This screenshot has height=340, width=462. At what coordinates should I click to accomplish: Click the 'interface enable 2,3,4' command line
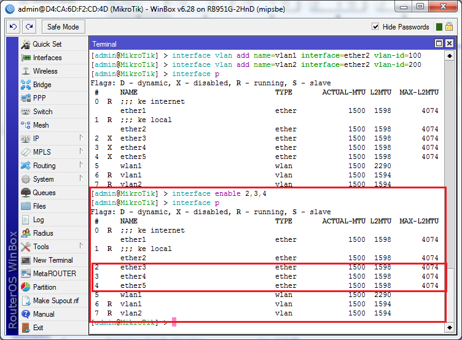pyautogui.click(x=219, y=193)
